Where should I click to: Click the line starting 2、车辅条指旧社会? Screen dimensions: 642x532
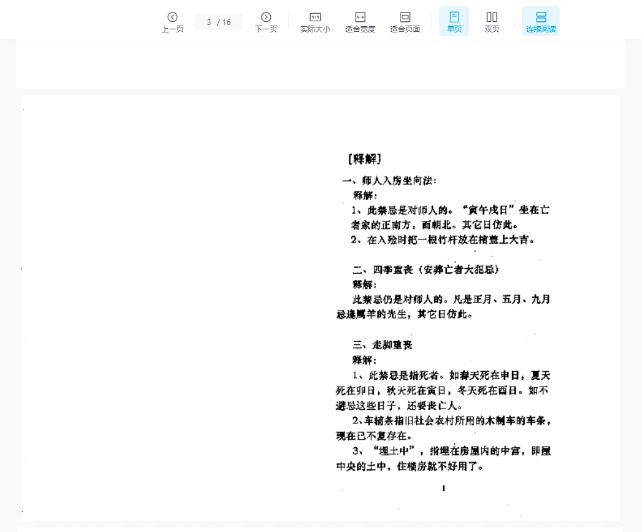click(451, 421)
